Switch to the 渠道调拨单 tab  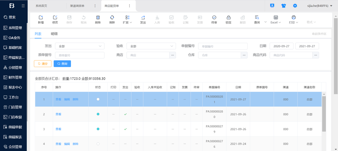click(77, 6)
